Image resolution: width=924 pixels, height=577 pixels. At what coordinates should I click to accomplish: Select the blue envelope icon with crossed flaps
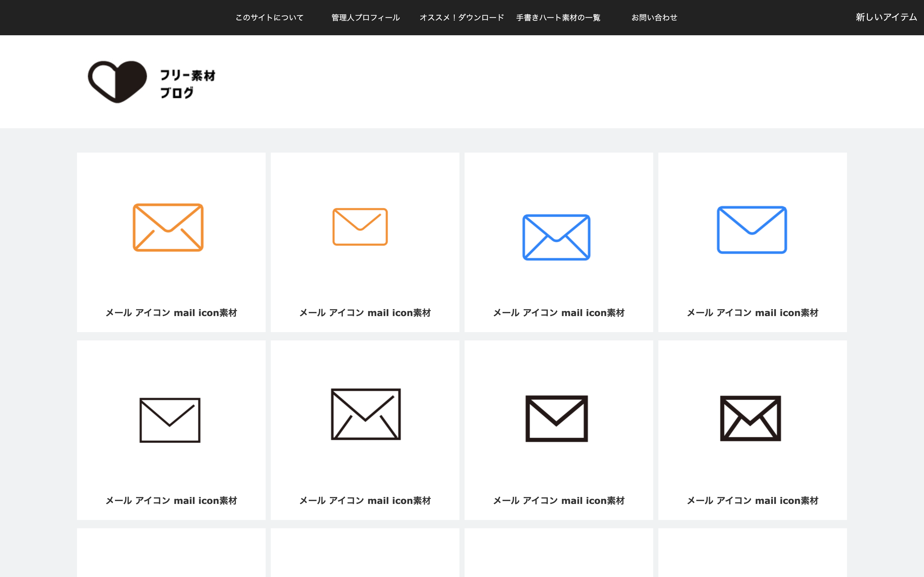556,237
